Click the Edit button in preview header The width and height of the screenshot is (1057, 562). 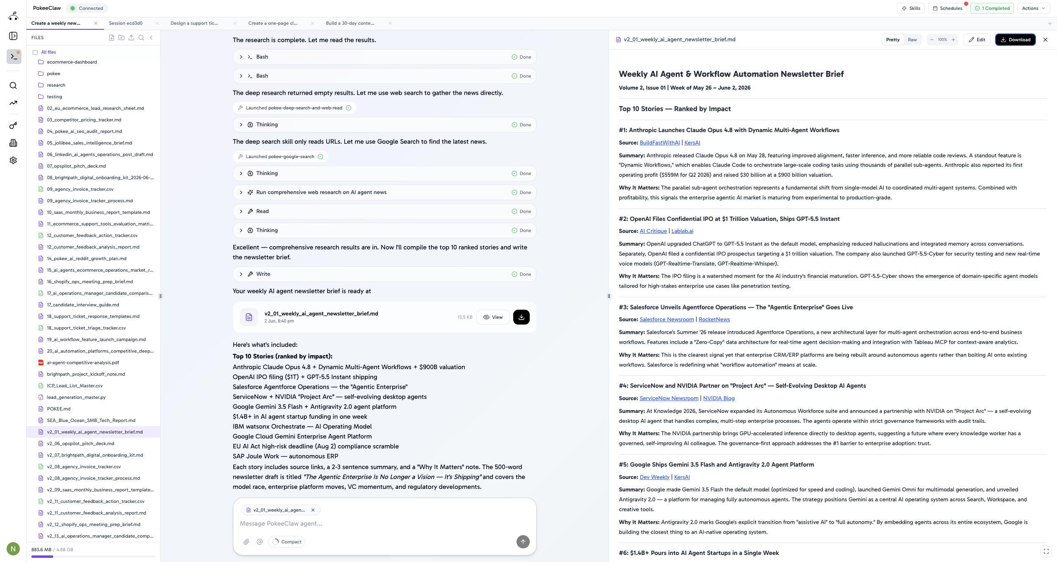(x=977, y=40)
